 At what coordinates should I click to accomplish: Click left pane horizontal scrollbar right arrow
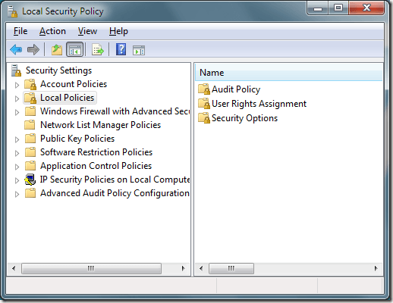(184, 268)
